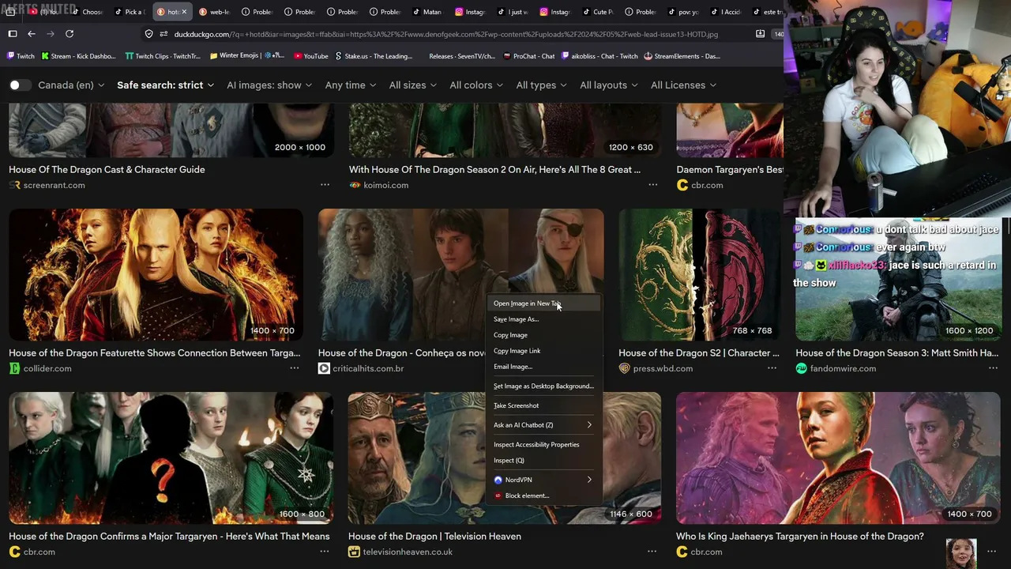Switch to the Cute P browser tab
1011x569 pixels.
pyautogui.click(x=600, y=12)
